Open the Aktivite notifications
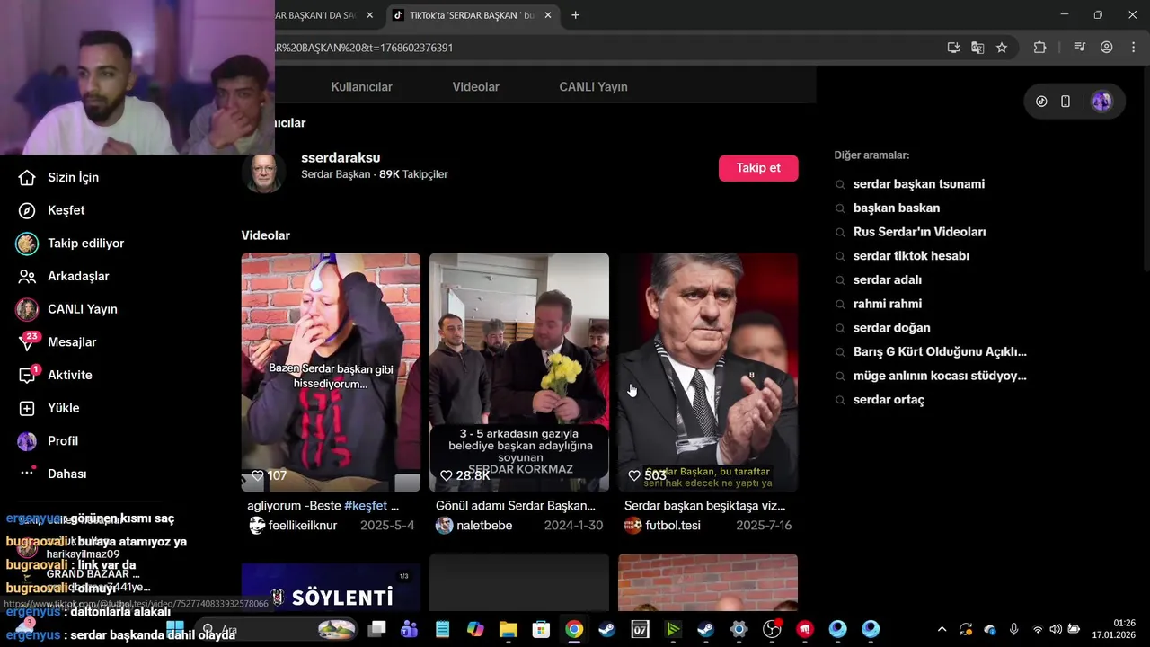Screen dimensions: 1150x647 pyautogui.click(x=56, y=375)
